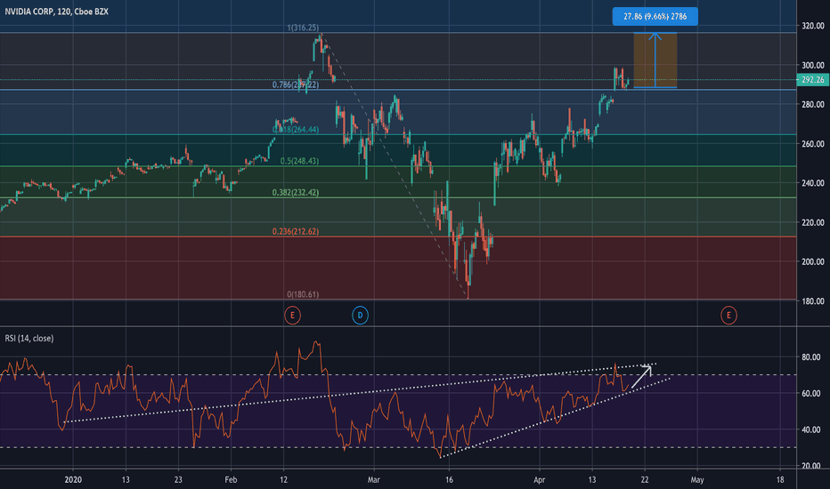This screenshot has width=830, height=489.
Task: Click the 180.00 price axis label
Action: [x=812, y=301]
